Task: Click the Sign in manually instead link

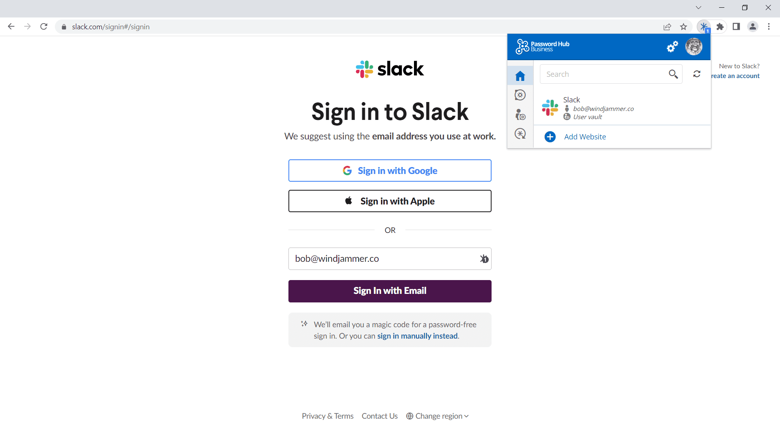Action: (417, 335)
